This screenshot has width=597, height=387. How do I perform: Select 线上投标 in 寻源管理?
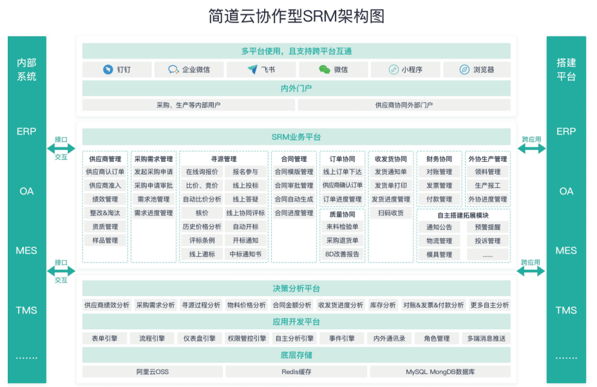pyautogui.click(x=246, y=187)
